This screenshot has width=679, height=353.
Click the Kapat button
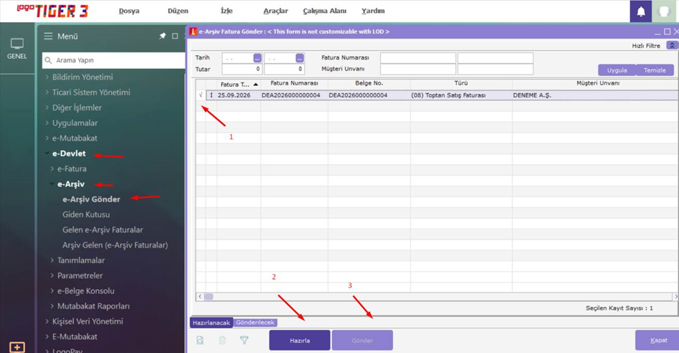(x=658, y=341)
